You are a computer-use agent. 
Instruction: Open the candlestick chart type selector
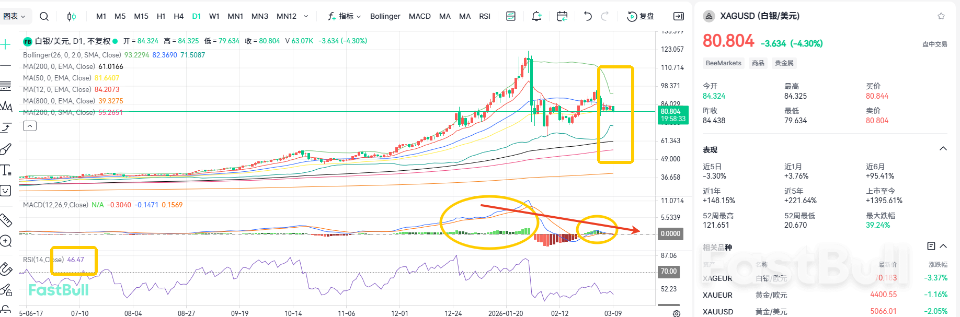point(72,16)
